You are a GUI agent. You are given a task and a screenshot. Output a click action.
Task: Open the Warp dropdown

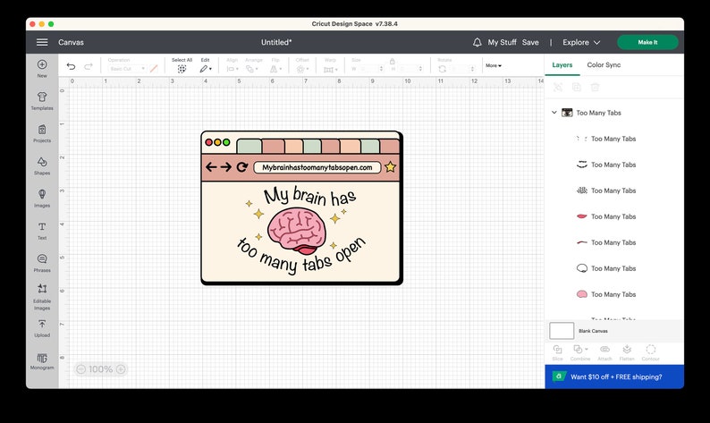pyautogui.click(x=330, y=69)
